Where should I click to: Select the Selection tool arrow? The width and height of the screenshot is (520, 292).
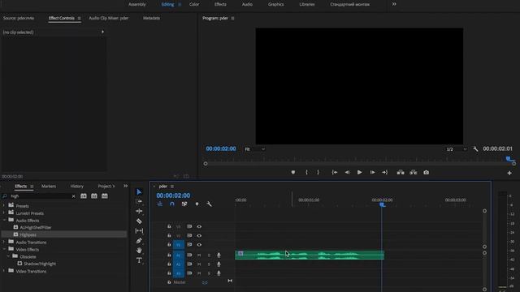click(139, 192)
